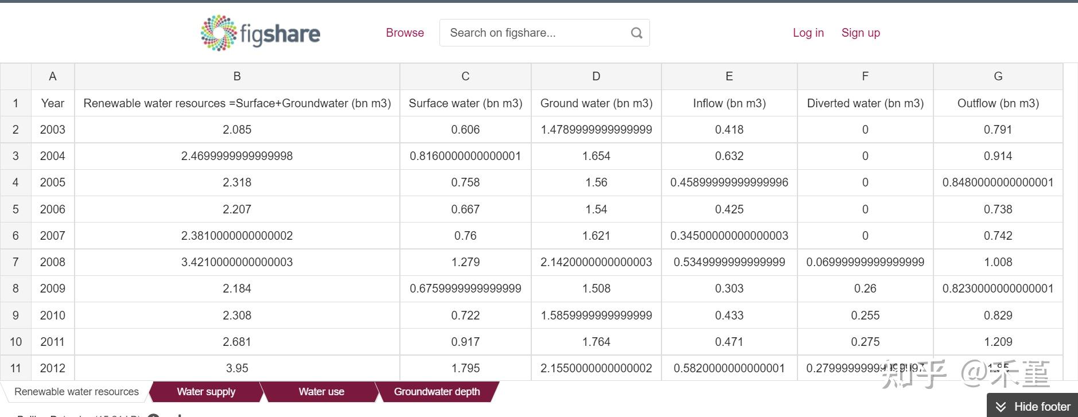Select column B header

(237, 76)
